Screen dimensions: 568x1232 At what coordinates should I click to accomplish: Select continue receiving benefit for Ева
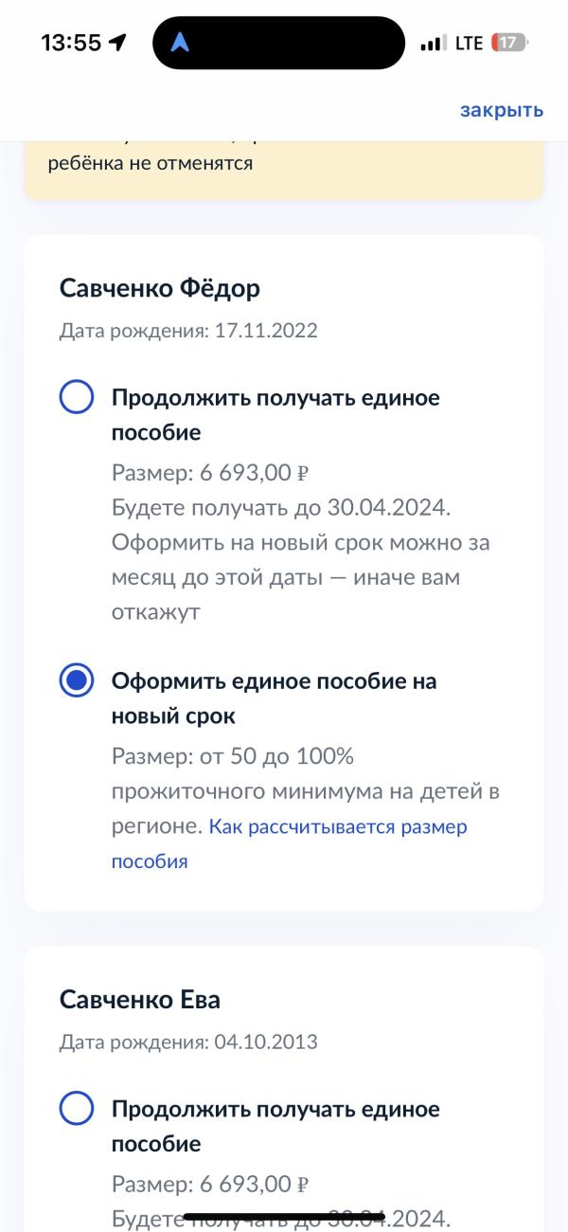tap(76, 1109)
